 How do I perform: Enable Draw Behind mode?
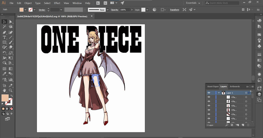(x=7, y=114)
